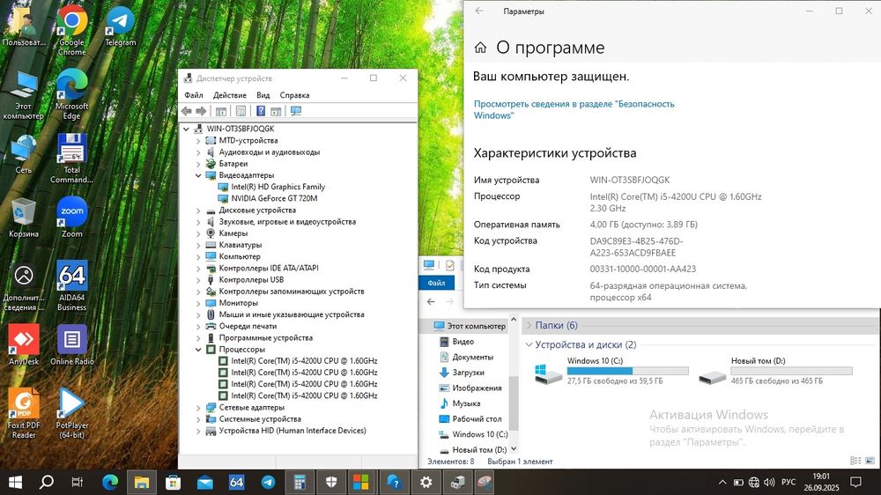Open the Сеть desktop icon
Viewport: 881px width, 495px height.
point(24,153)
